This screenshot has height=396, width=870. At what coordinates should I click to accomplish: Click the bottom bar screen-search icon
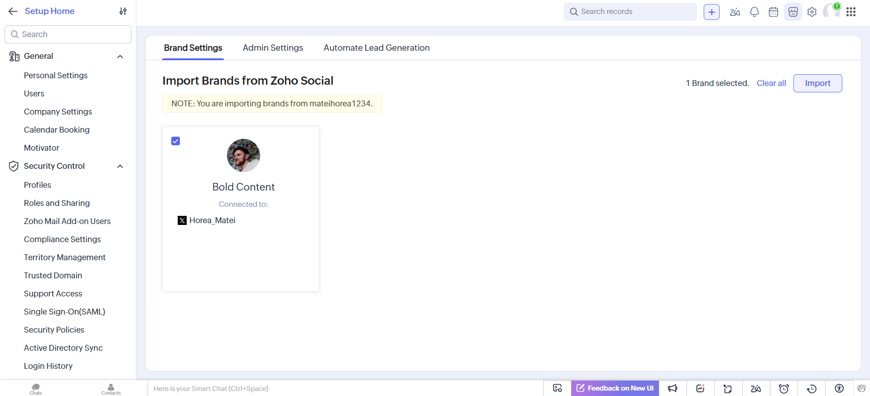pyautogui.click(x=557, y=388)
